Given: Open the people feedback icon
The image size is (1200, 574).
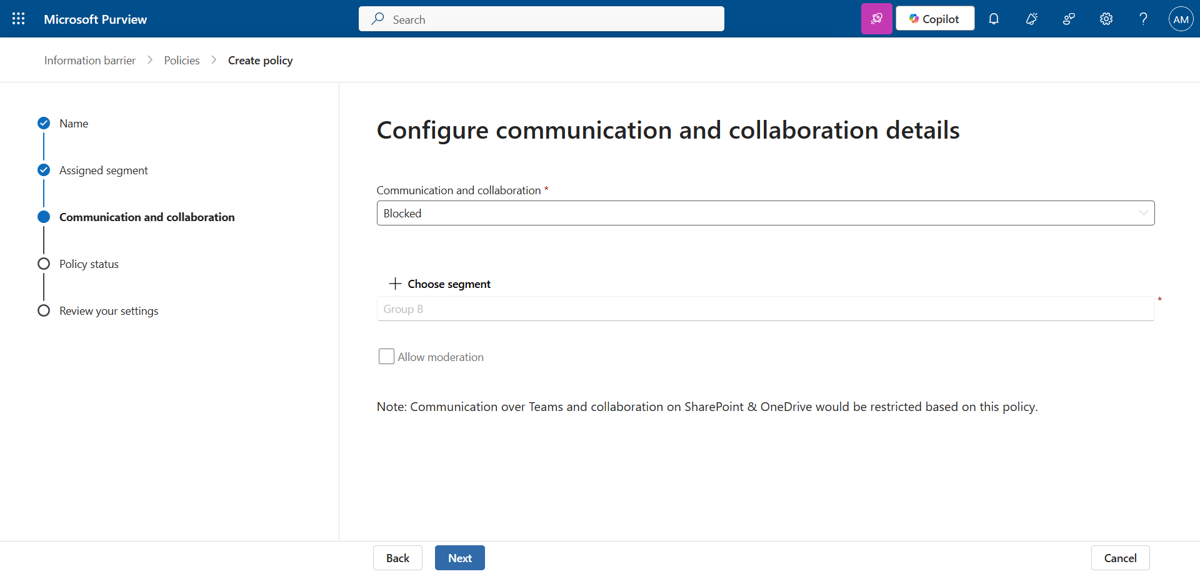Looking at the screenshot, I should tap(1069, 19).
